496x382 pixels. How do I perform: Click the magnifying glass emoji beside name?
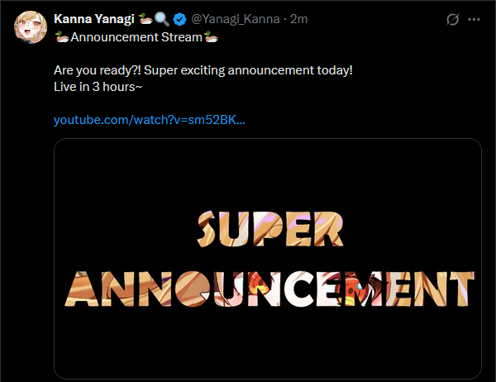tap(161, 19)
